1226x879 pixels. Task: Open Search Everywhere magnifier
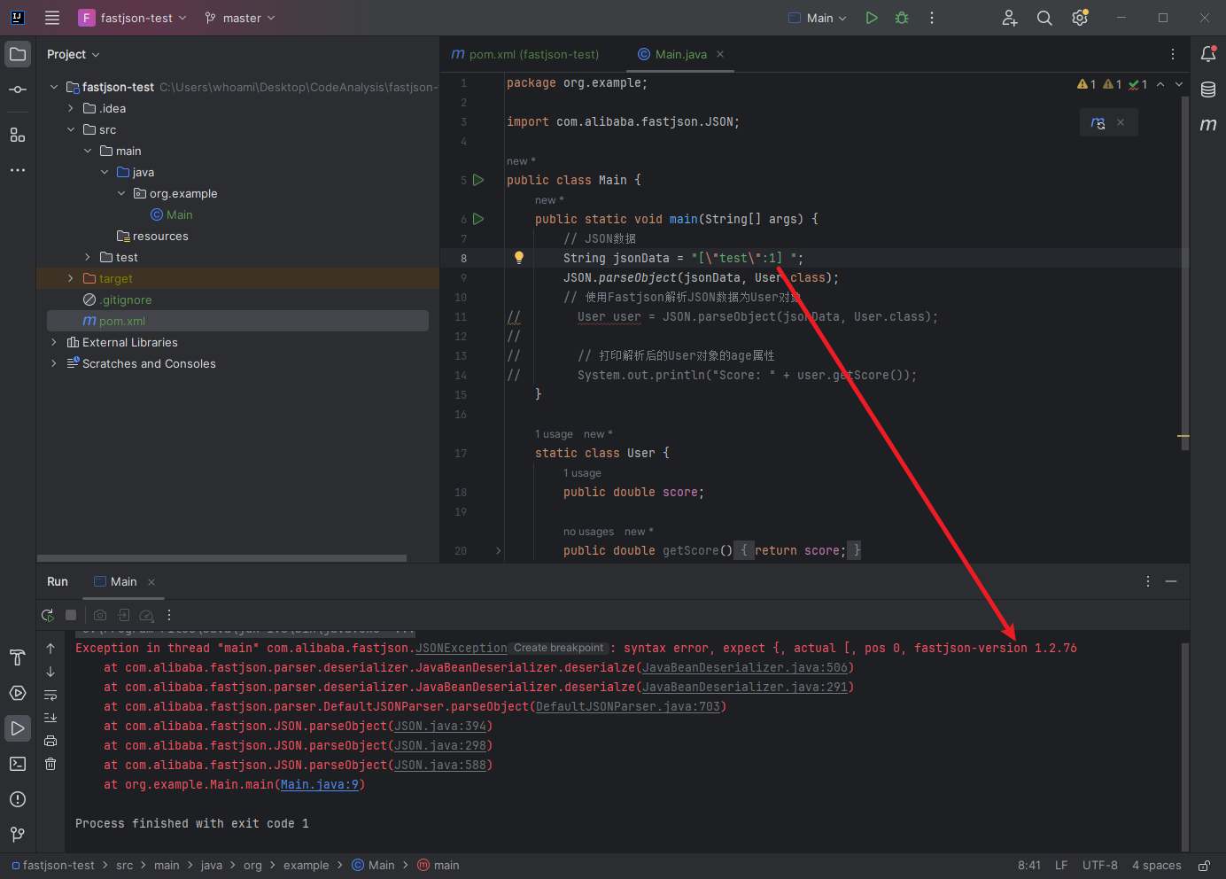[1044, 18]
